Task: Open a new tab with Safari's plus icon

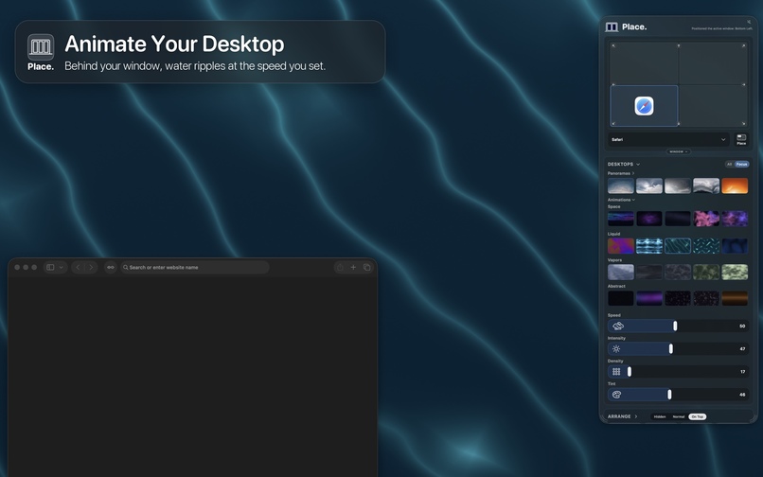Action: (353, 267)
